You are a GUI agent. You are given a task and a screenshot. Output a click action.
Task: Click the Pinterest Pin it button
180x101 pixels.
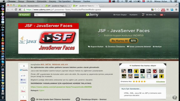[x=23, y=91]
